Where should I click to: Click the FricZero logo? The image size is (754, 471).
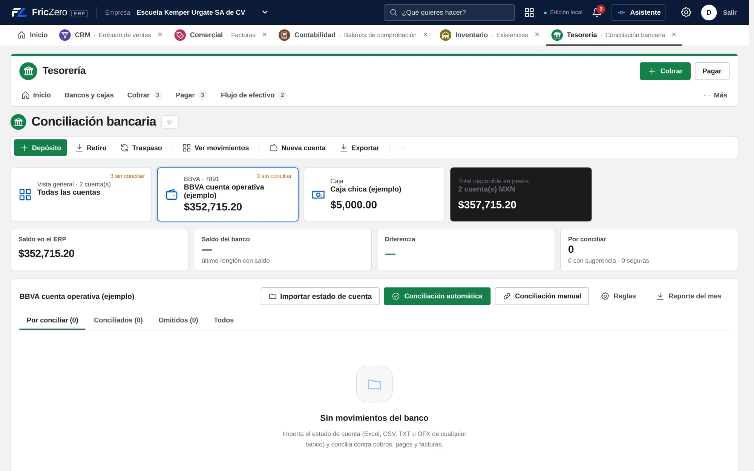pyautogui.click(x=49, y=12)
